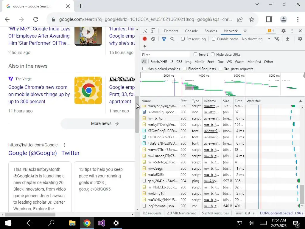Select the Network tab
305x229 pixels.
click(x=231, y=31)
